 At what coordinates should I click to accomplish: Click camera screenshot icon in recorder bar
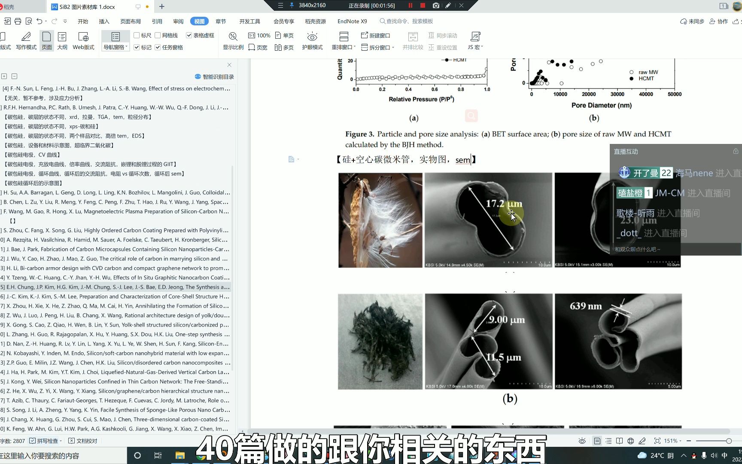tap(436, 6)
